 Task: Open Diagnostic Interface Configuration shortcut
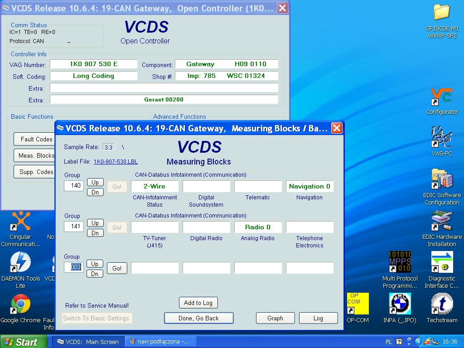point(442,270)
